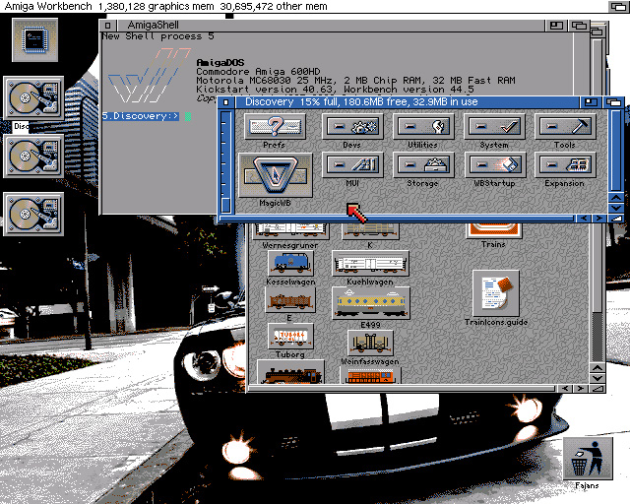Click the Discovery window horizontal scrollbar
Image resolution: width=630 pixels, height=504 pixels.
(x=397, y=219)
